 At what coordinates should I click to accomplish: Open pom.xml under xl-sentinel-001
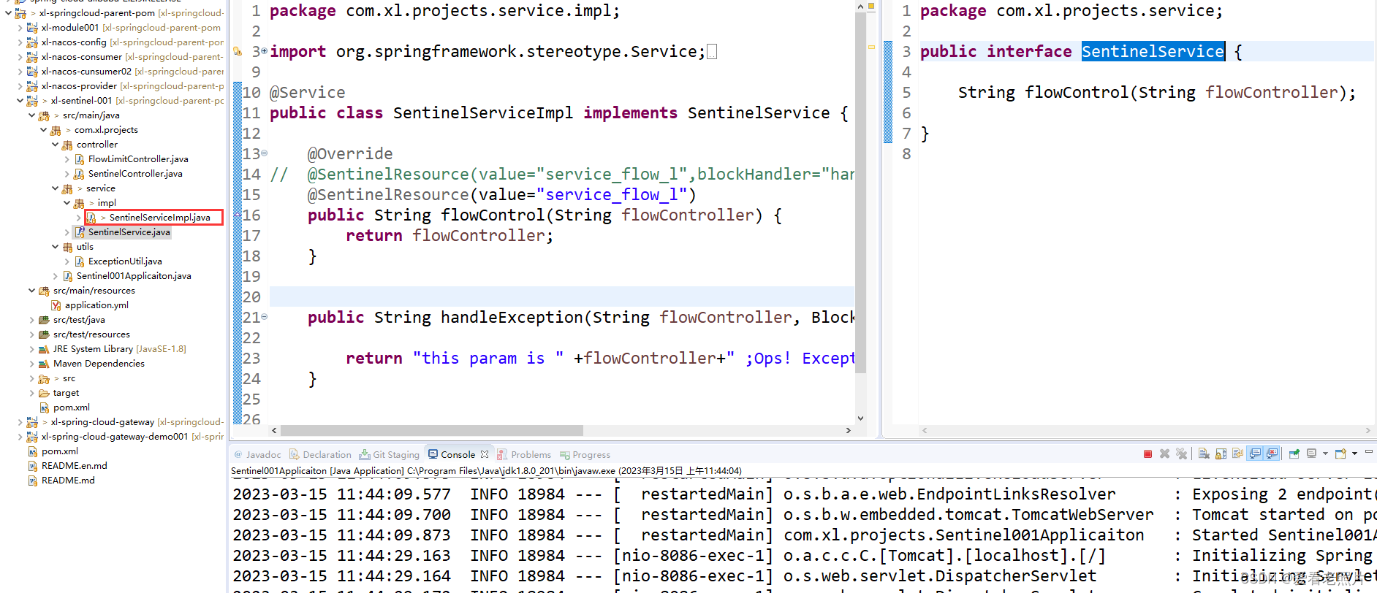click(72, 408)
